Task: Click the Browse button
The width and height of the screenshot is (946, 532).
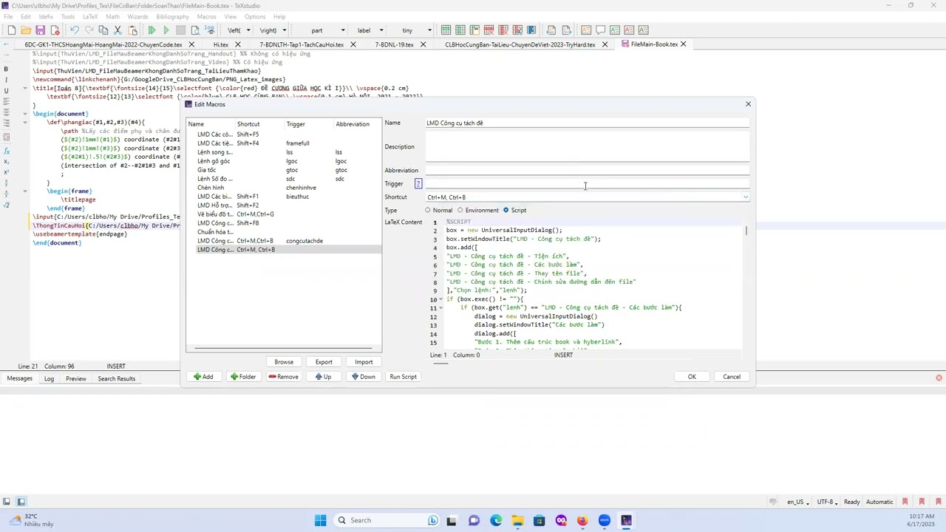Action: (x=284, y=362)
